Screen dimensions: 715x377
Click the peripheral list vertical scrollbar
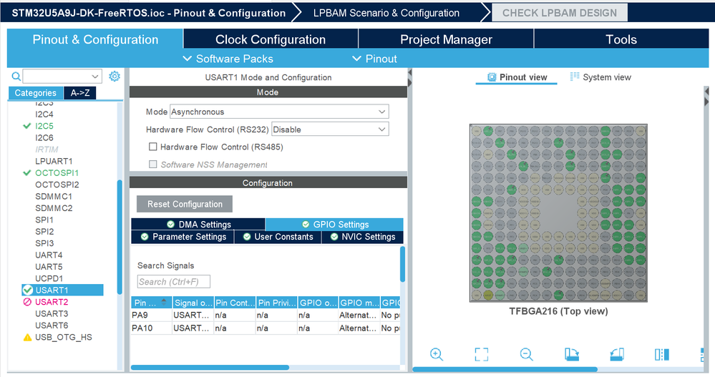pyautogui.click(x=120, y=237)
